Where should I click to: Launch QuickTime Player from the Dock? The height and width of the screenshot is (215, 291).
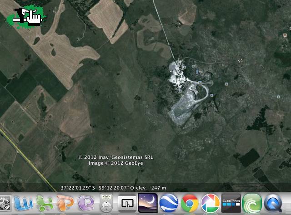tap(273, 203)
